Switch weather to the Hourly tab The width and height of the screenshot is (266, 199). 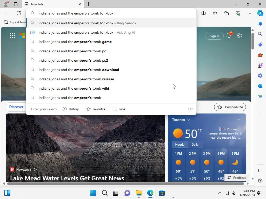pyautogui.click(x=180, y=145)
